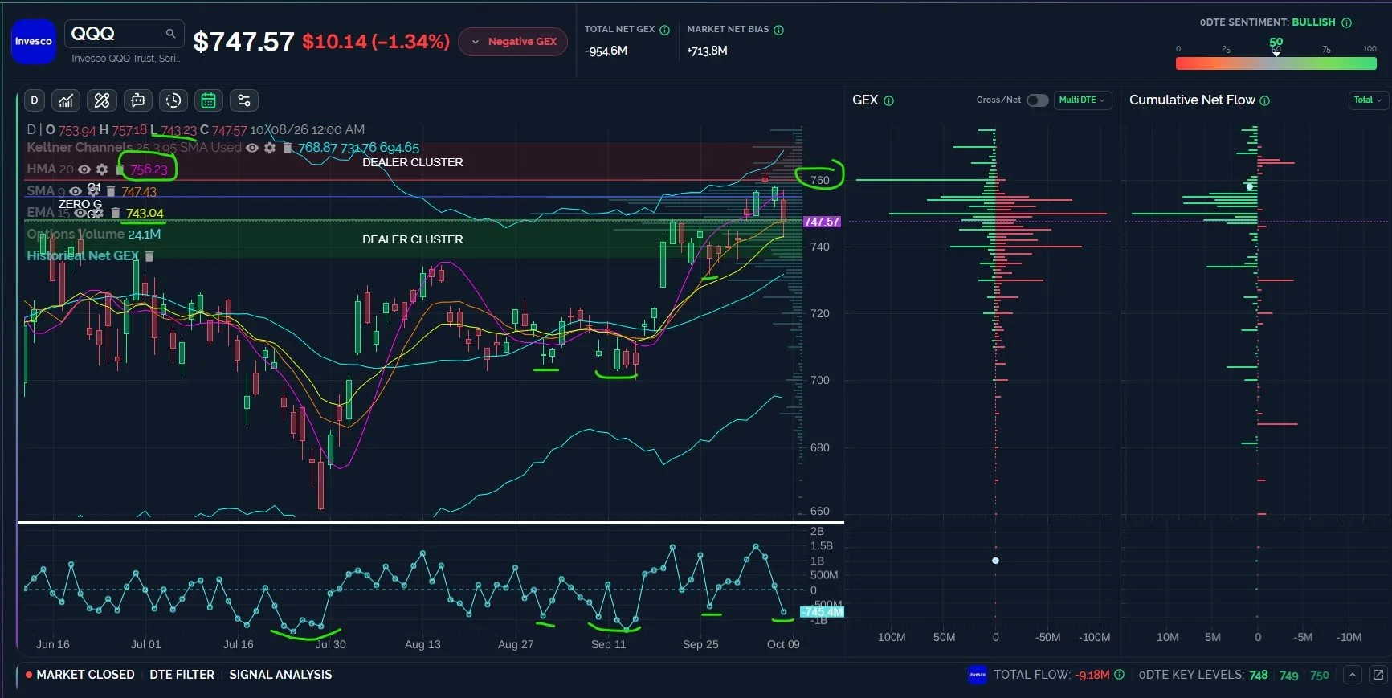
Task: Delete the SMA 9 indicator
Action: click(x=111, y=191)
